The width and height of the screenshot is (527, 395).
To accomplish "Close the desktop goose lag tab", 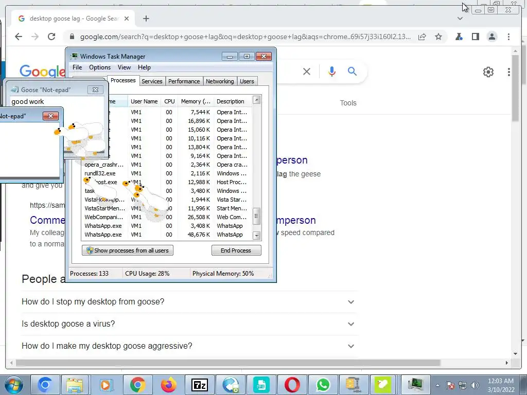I will tap(127, 19).
